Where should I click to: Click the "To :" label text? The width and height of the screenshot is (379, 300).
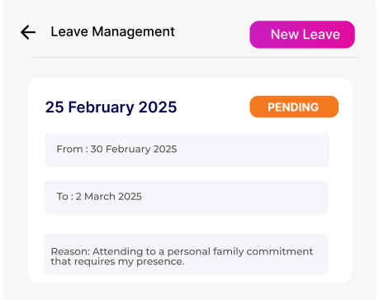coord(65,197)
